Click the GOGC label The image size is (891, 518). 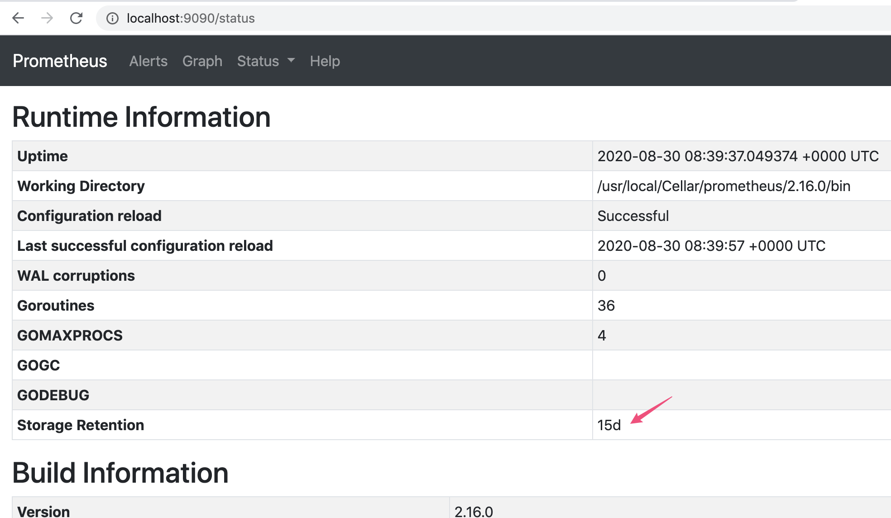[38, 365]
